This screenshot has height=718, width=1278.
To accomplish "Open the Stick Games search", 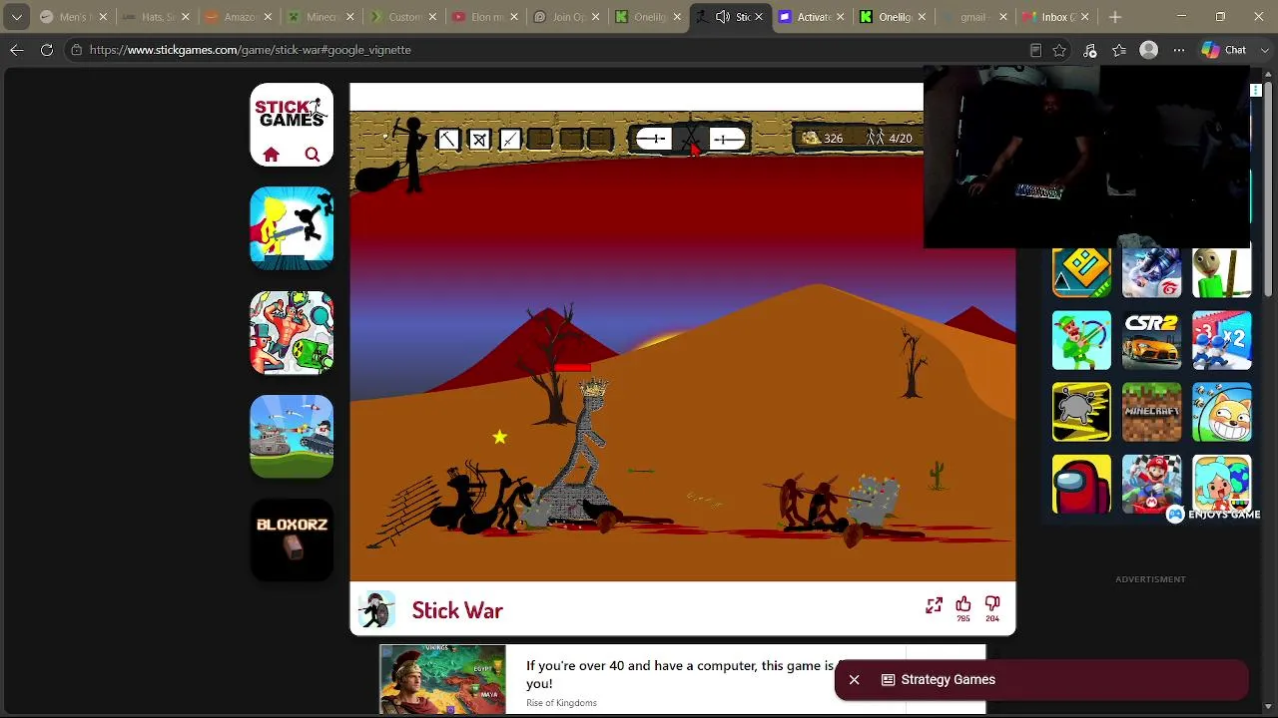I will [x=313, y=155].
